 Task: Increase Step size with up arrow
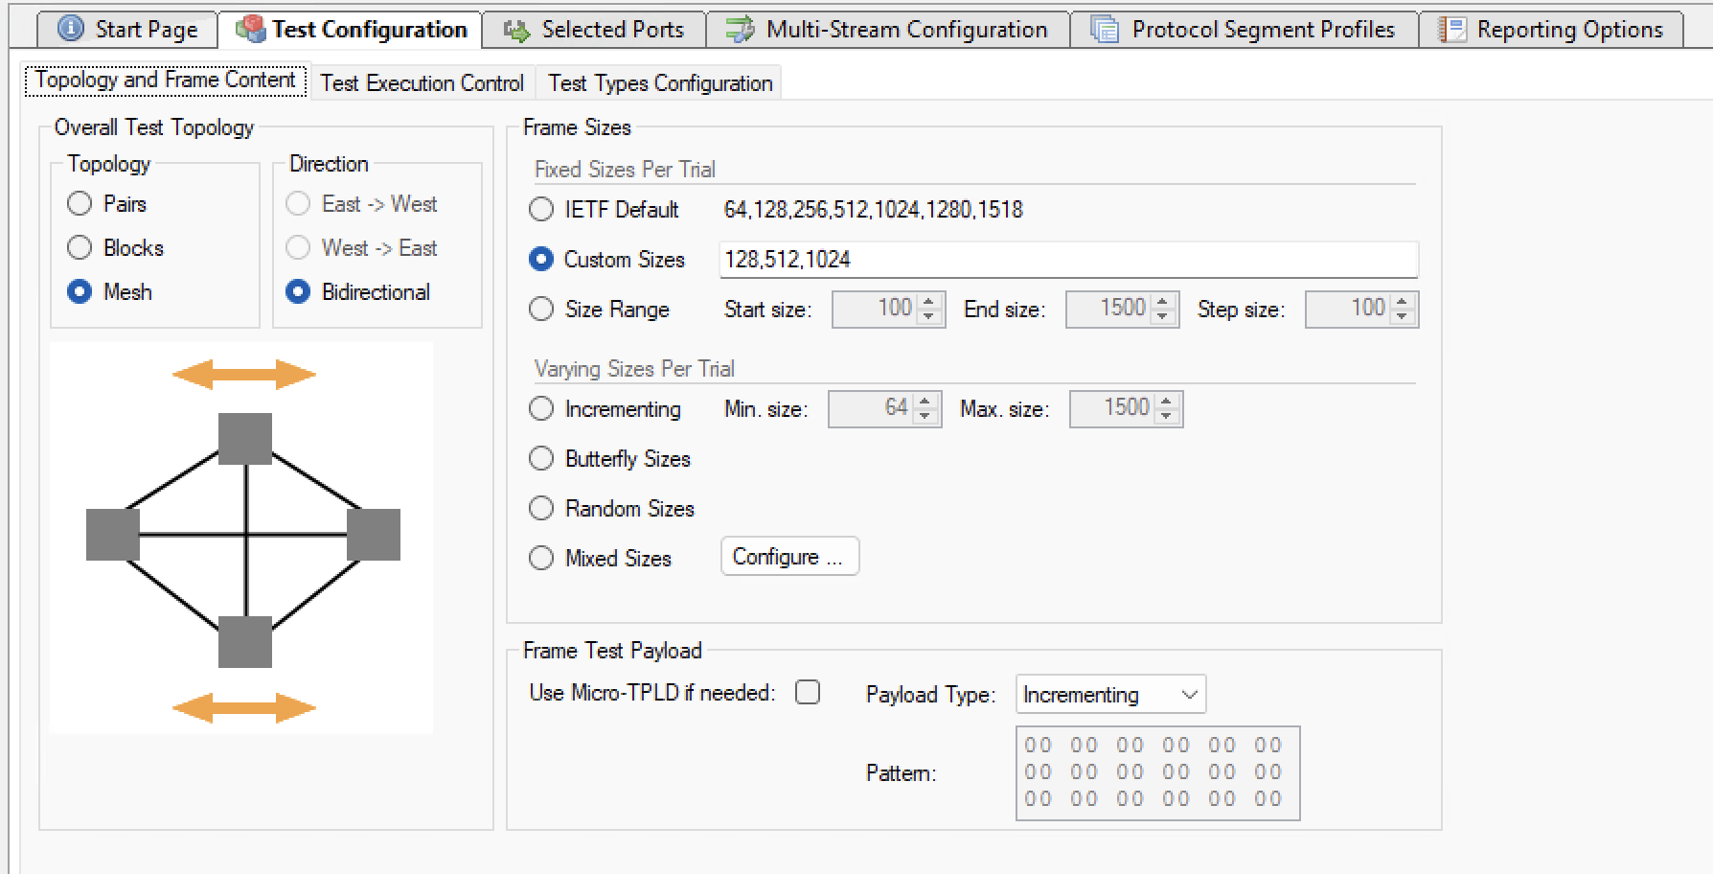coord(1402,301)
